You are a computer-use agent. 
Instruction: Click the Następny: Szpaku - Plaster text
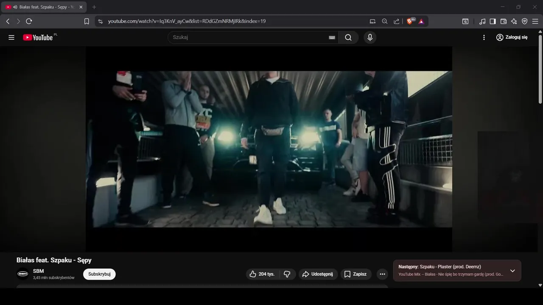pyautogui.click(x=439, y=267)
